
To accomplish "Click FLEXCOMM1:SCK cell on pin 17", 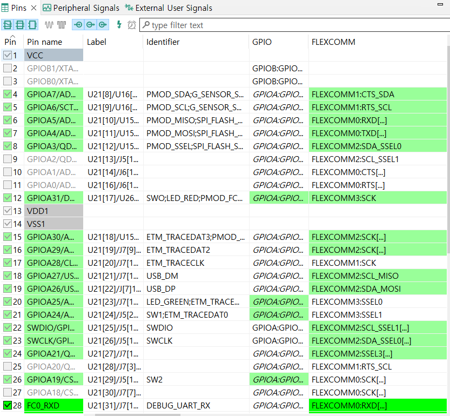I will (x=378, y=263).
